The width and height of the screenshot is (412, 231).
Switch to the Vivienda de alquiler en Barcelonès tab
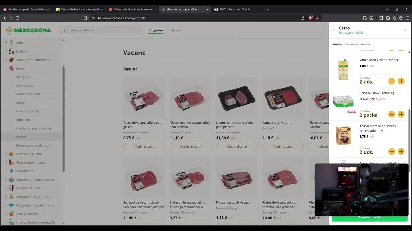click(132, 9)
